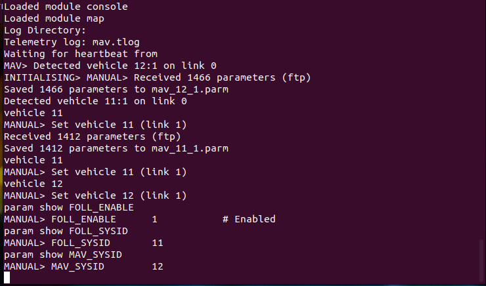Image resolution: width=486 pixels, height=286 pixels.
Task: Click the 'Loaded module console' line
Action: 66,7
